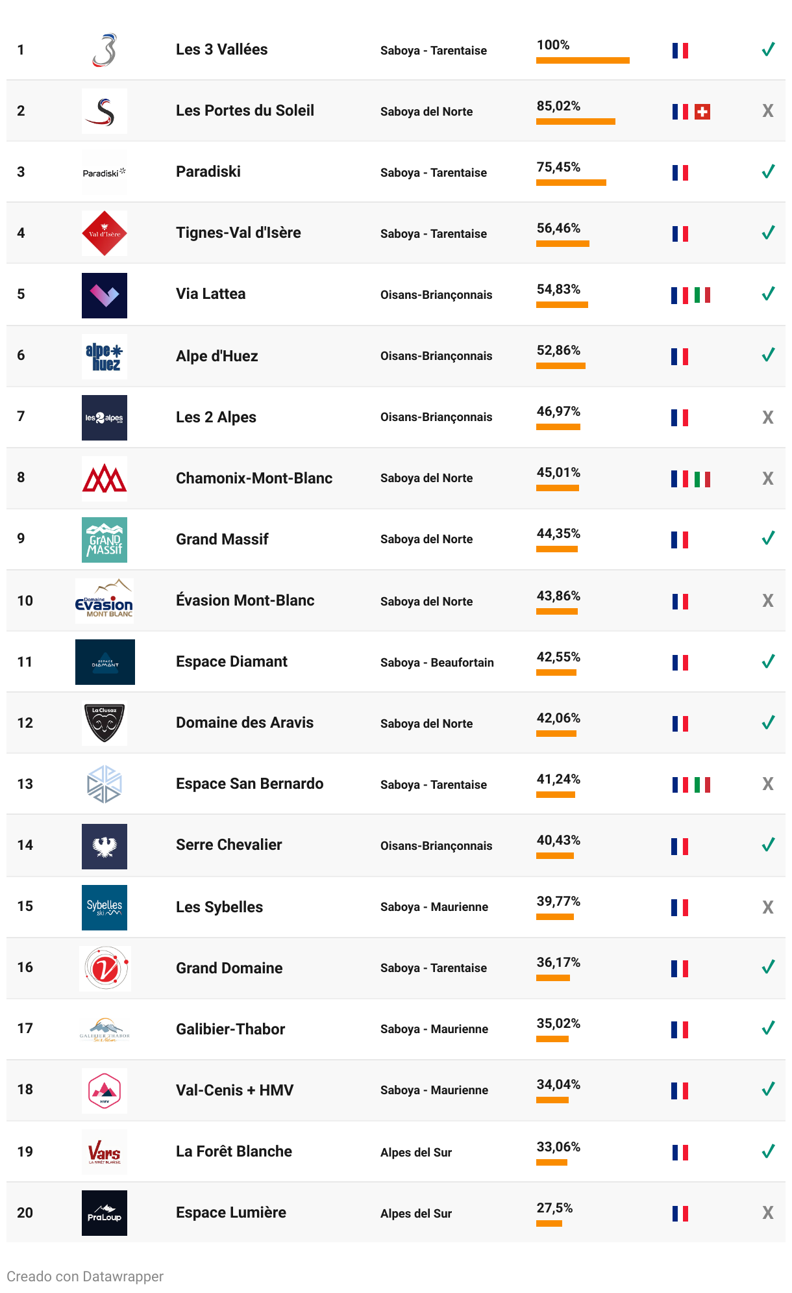Click the Les 3 Vallées logo icon

105,51
